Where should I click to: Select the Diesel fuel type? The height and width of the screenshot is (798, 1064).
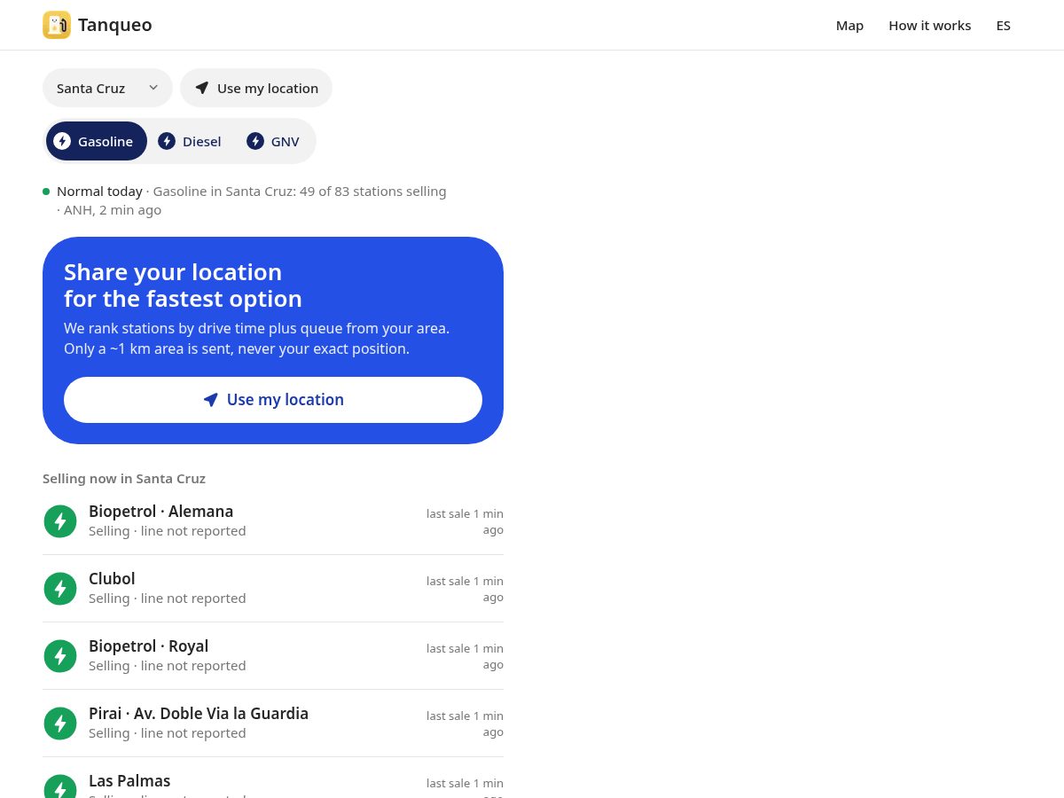[x=190, y=141]
